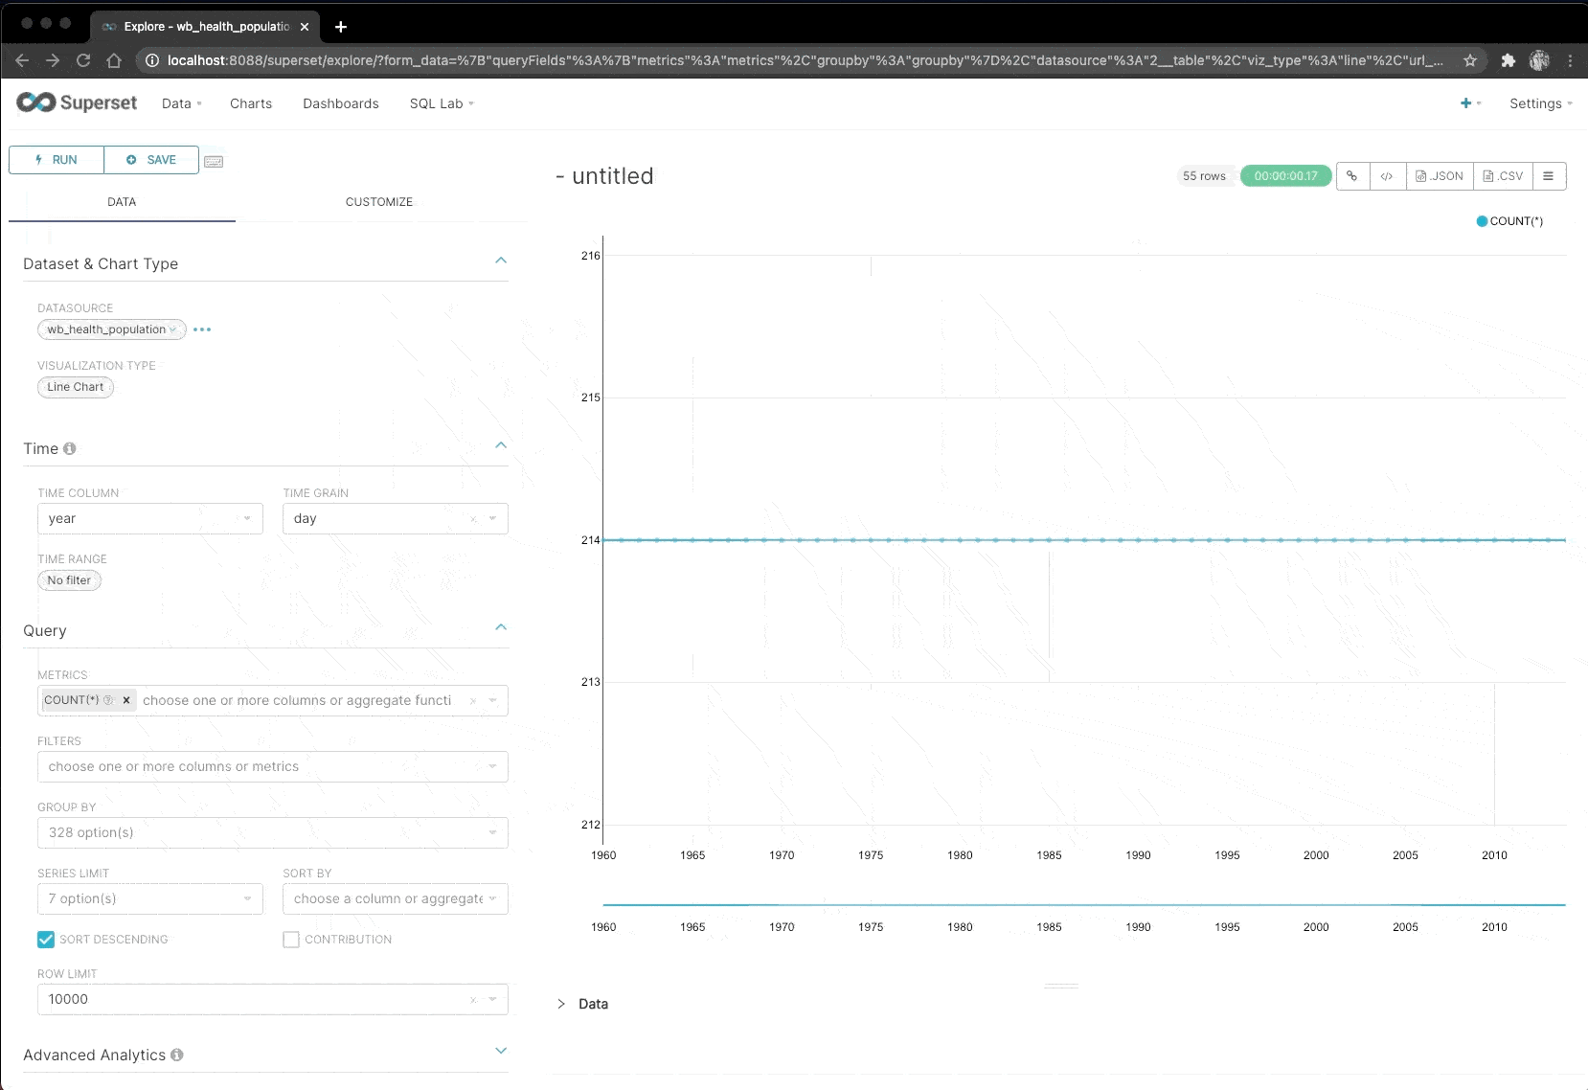The height and width of the screenshot is (1090, 1588).
Task: Open datasource options with the three-dot icon
Action: click(202, 329)
